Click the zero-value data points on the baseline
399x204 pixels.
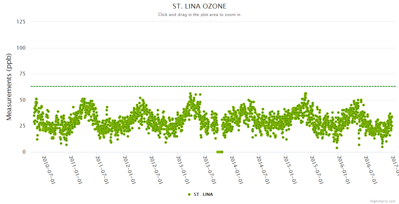220,152
